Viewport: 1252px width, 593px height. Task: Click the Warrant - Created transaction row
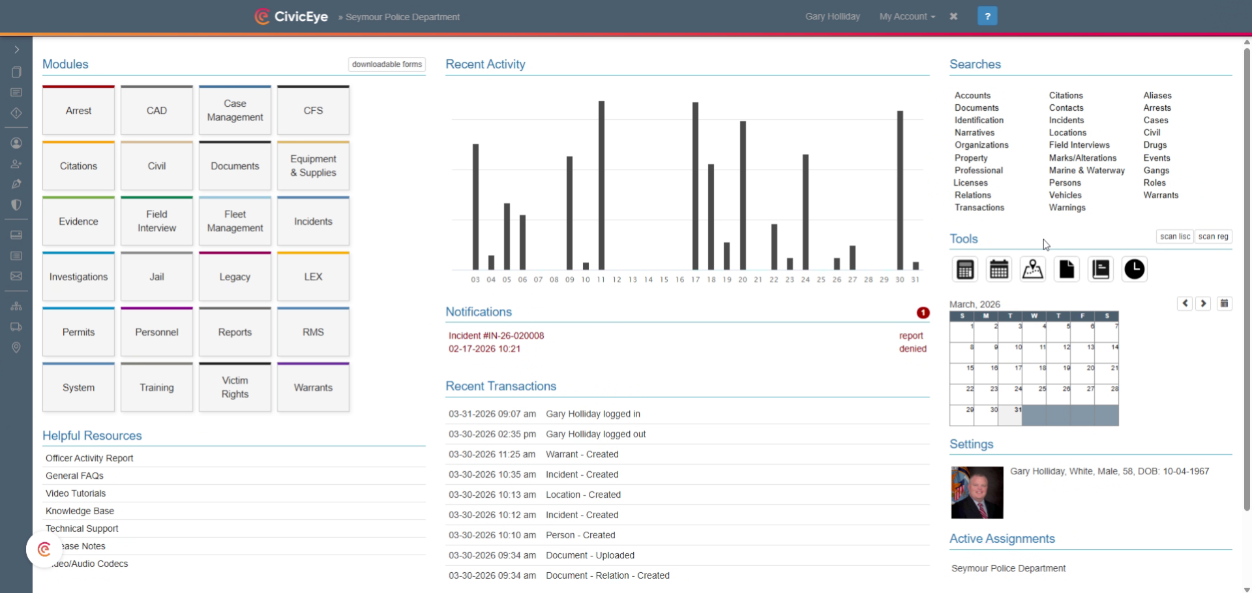687,454
